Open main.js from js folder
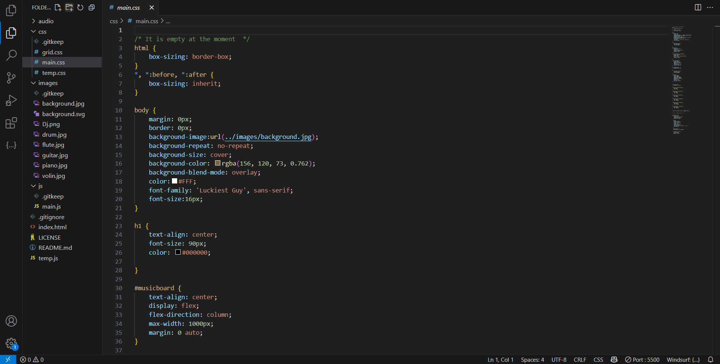Screen dimensions: 720x364 (x=62, y=206)
